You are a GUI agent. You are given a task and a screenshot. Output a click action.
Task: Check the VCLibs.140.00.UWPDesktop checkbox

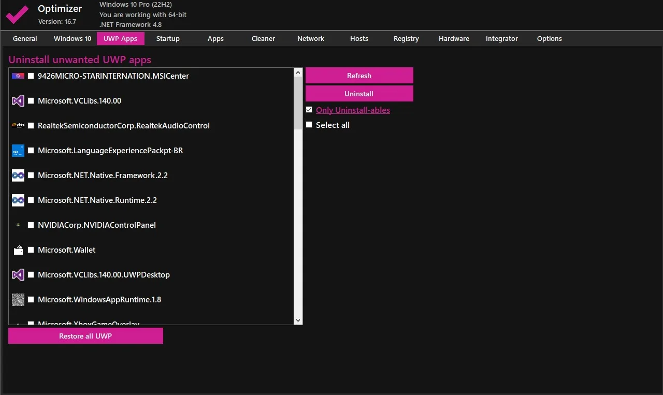coord(31,275)
